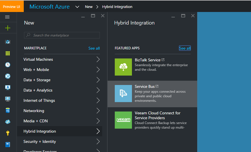The width and height of the screenshot is (251, 152).
Task: Expand Data + Analytics chevron arrow
Action: point(98,90)
